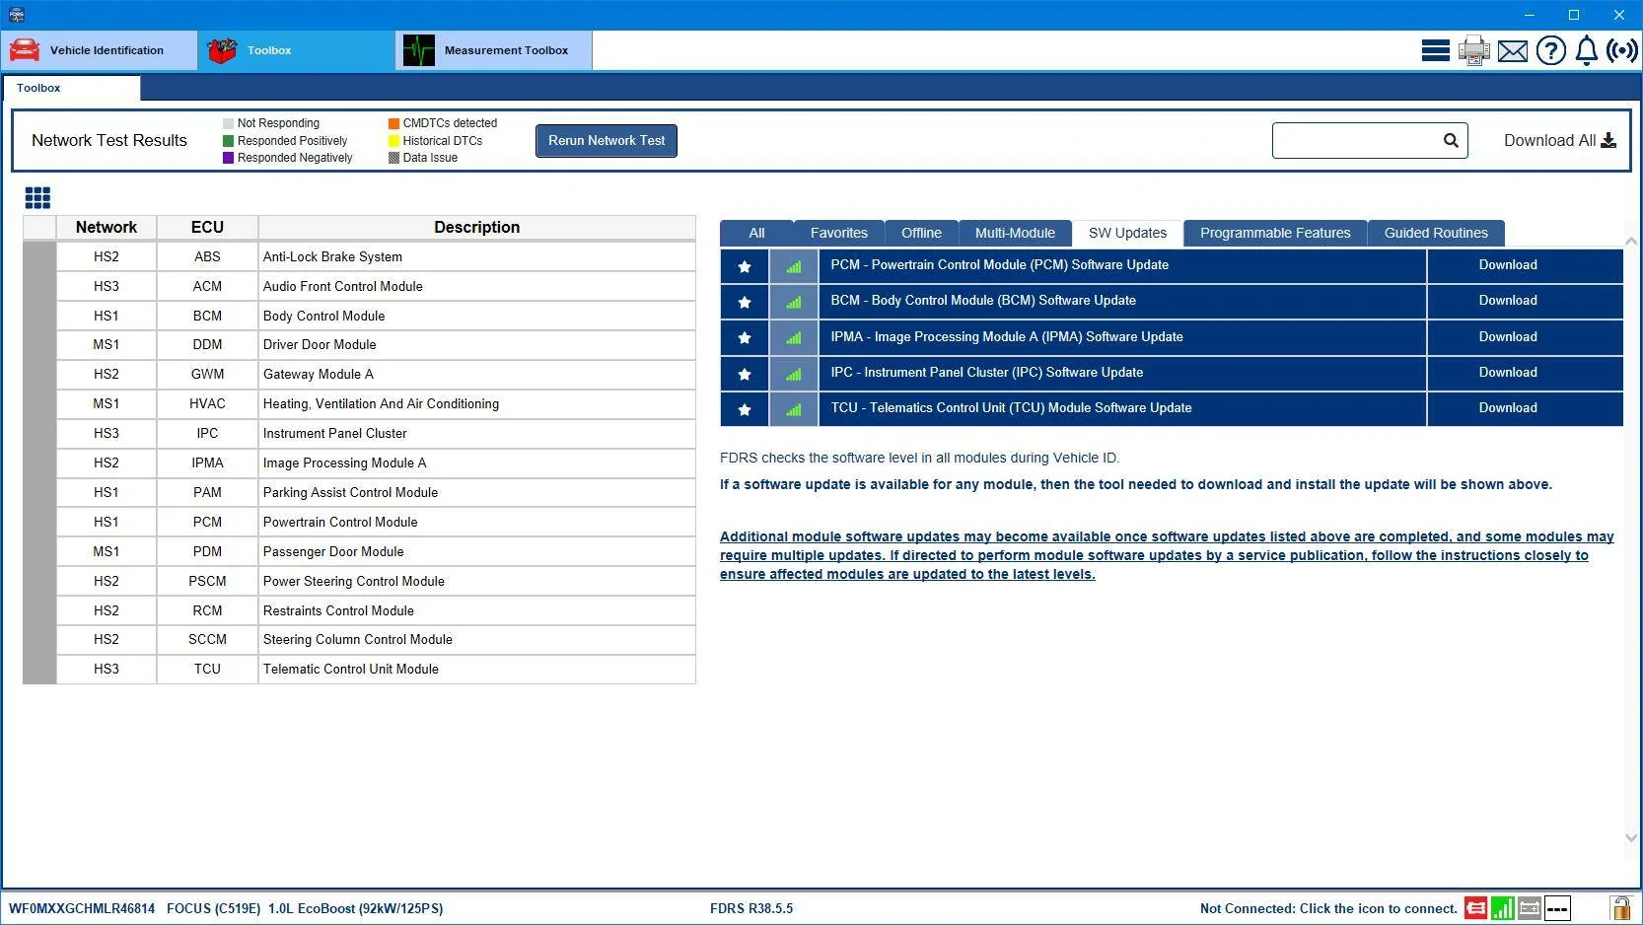Image resolution: width=1643 pixels, height=925 pixels.
Task: Toggle favorite star for TCU Module Software Update
Action: click(x=745, y=409)
